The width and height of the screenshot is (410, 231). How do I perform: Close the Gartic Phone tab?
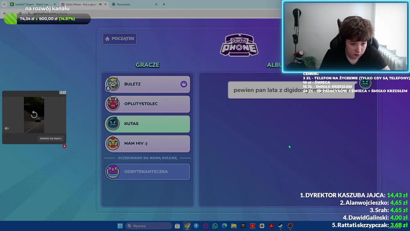click(x=105, y=4)
